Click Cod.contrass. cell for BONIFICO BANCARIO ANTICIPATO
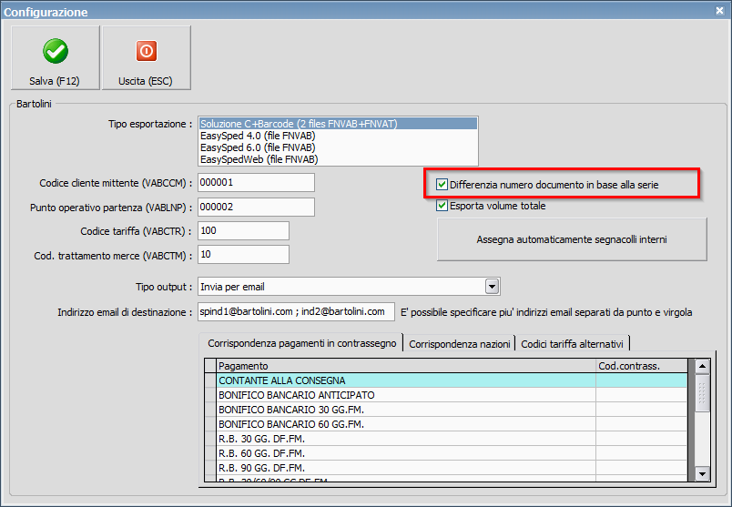Viewport: 732px width, 507px height. [x=642, y=395]
